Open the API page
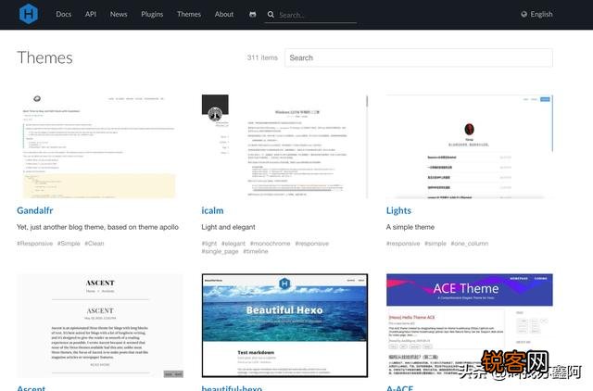593x391 pixels. pos(91,15)
